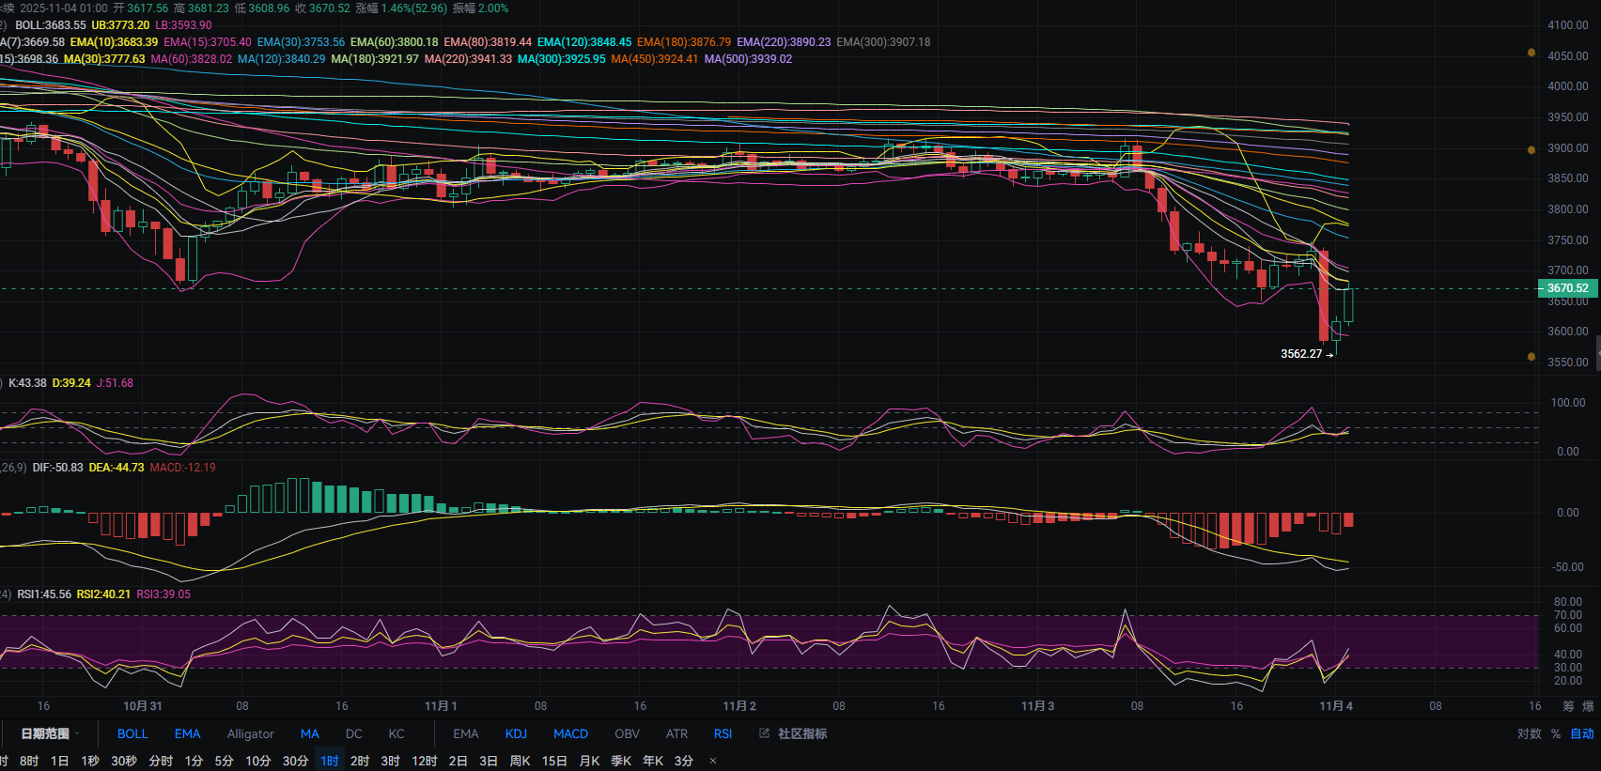
Task: Switch price scale to 对数 logarithmic
Action: [1529, 733]
